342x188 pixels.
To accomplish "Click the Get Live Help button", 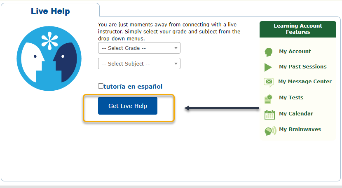I will coord(128,106).
